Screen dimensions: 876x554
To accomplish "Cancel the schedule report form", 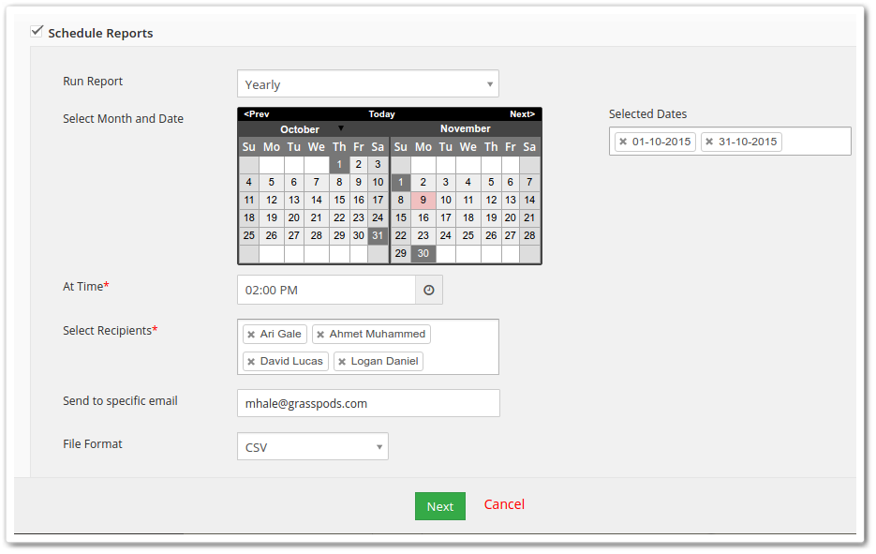I will click(504, 504).
